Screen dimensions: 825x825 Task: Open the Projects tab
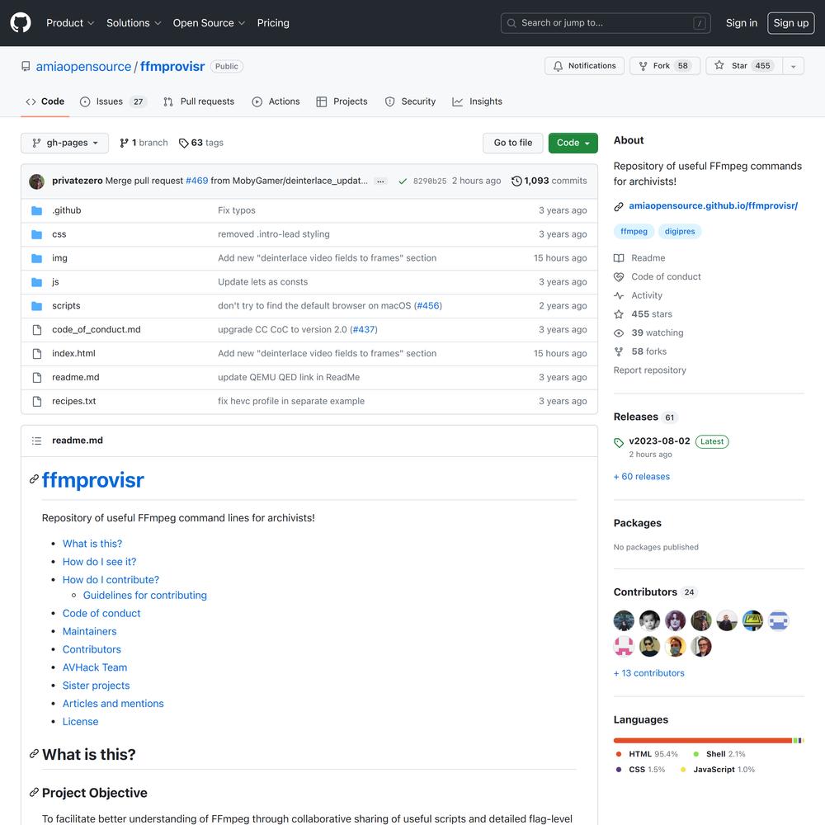pos(342,101)
